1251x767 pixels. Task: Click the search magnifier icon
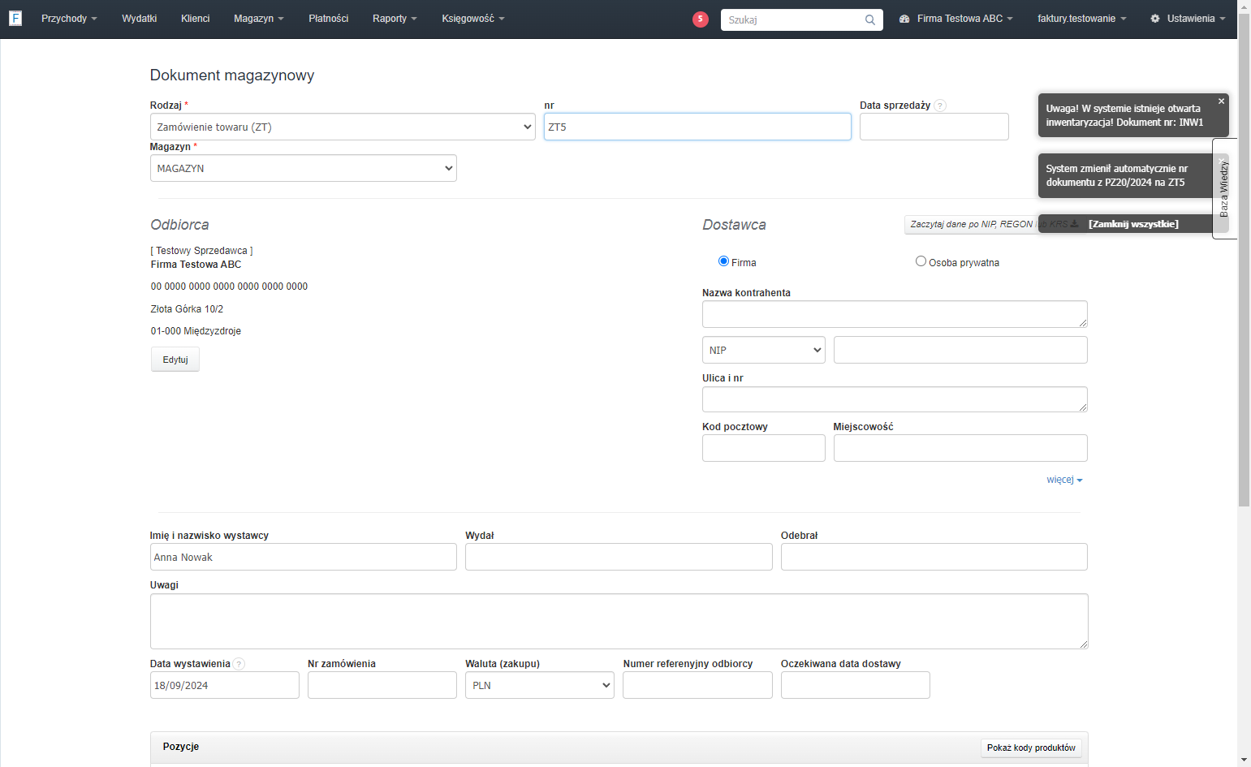(x=870, y=20)
